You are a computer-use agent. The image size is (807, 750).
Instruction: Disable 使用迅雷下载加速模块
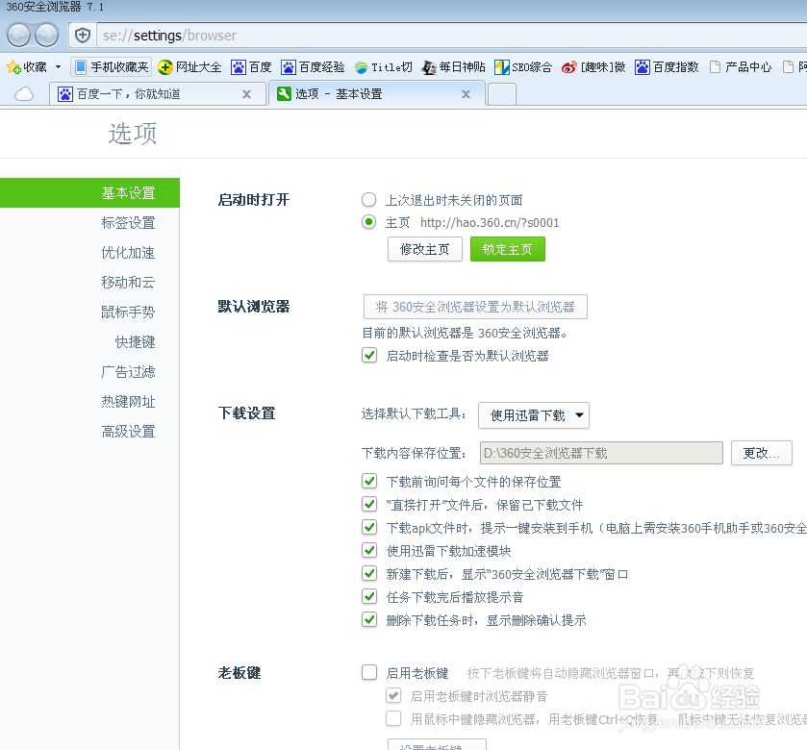(369, 551)
